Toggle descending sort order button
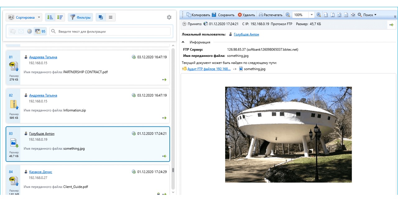Image resolution: width=398 pixels, height=206 pixels. (x=60, y=17)
